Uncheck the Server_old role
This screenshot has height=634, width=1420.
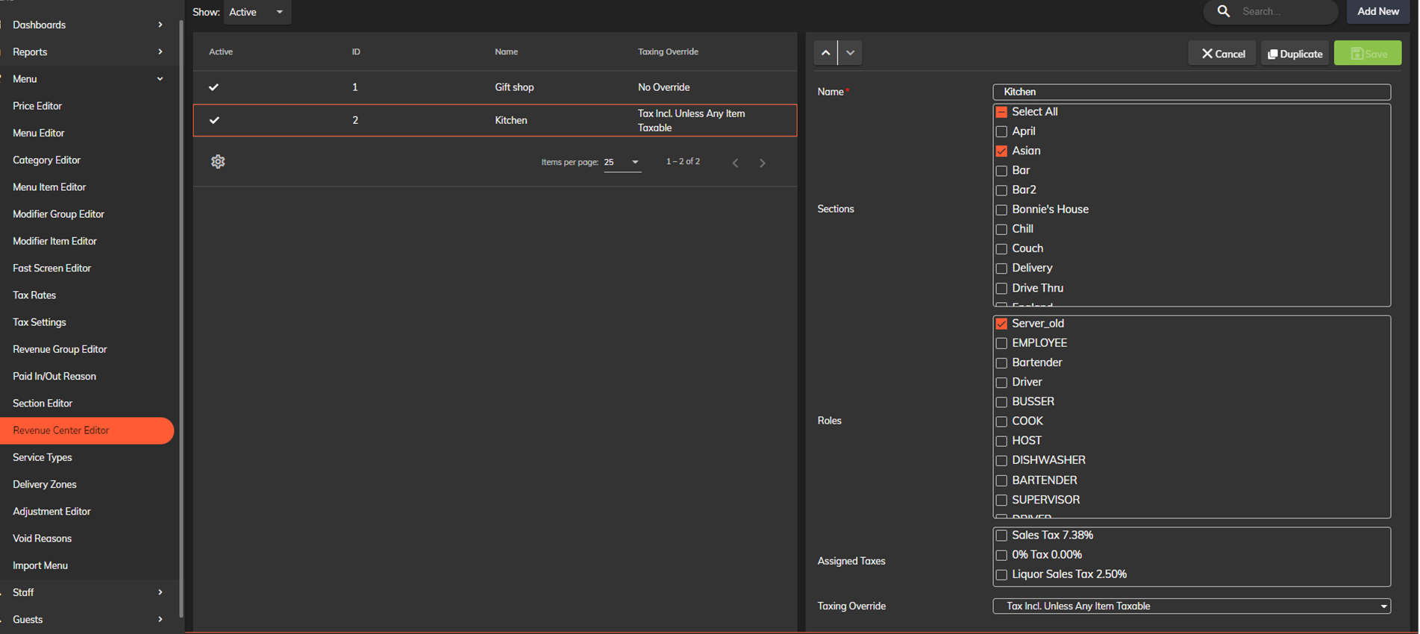[1001, 324]
